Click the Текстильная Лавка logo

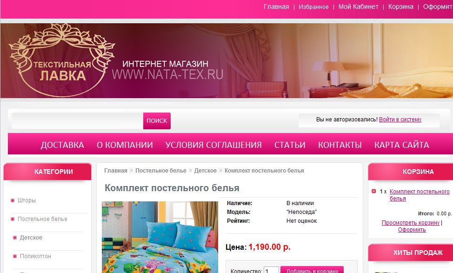pyautogui.click(x=62, y=60)
